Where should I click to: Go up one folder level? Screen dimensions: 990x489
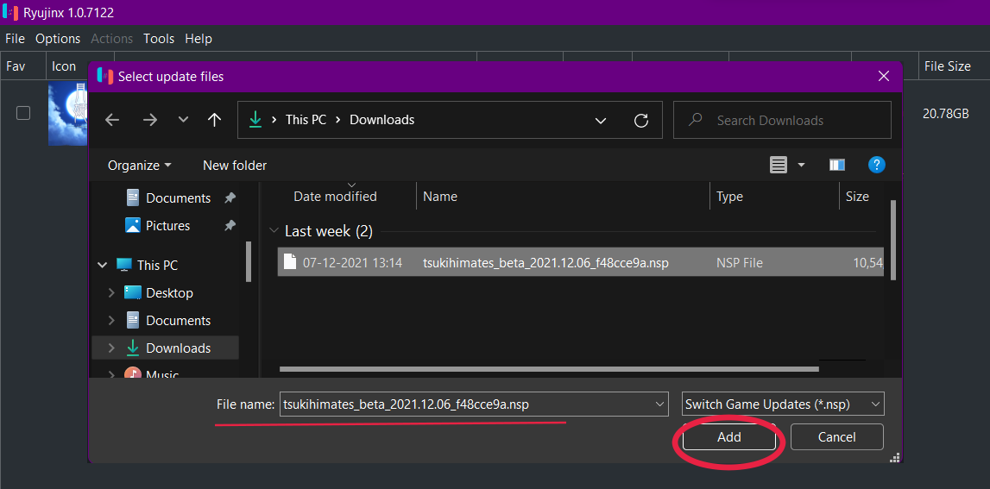(x=214, y=120)
